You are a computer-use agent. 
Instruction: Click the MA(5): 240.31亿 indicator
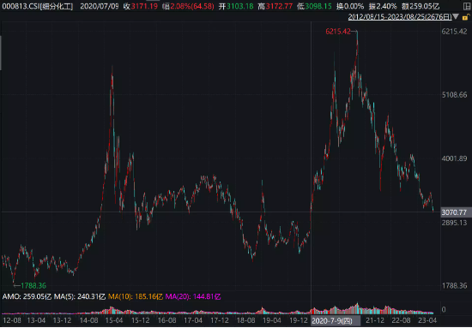click(80, 297)
